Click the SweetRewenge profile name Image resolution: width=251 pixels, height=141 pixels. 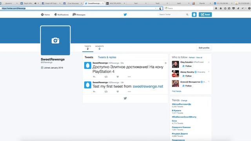(x=53, y=59)
